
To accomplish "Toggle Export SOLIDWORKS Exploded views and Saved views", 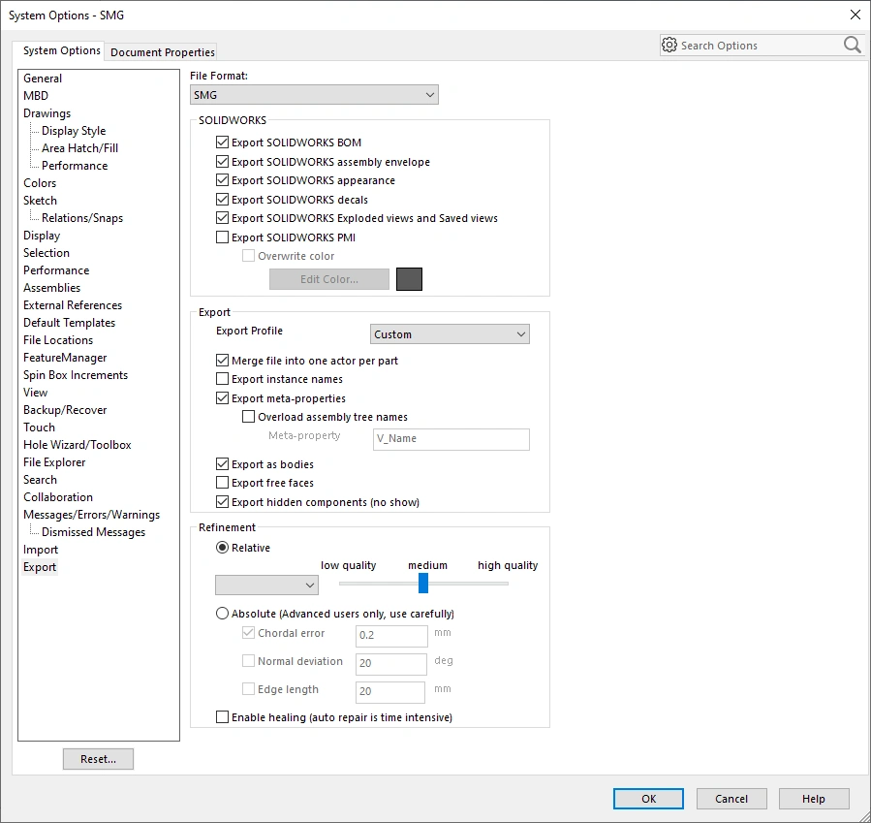I will pyautogui.click(x=222, y=218).
